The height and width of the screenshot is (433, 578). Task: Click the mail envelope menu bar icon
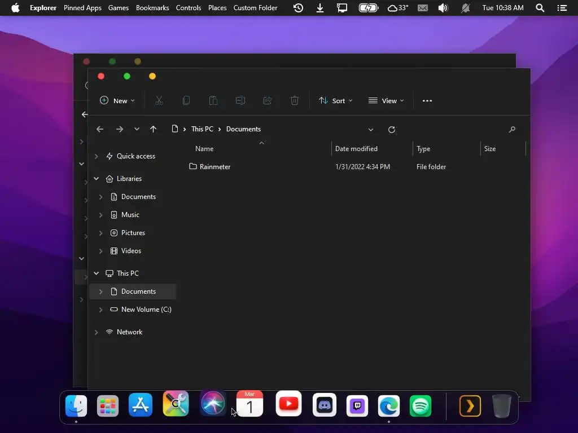tap(423, 8)
